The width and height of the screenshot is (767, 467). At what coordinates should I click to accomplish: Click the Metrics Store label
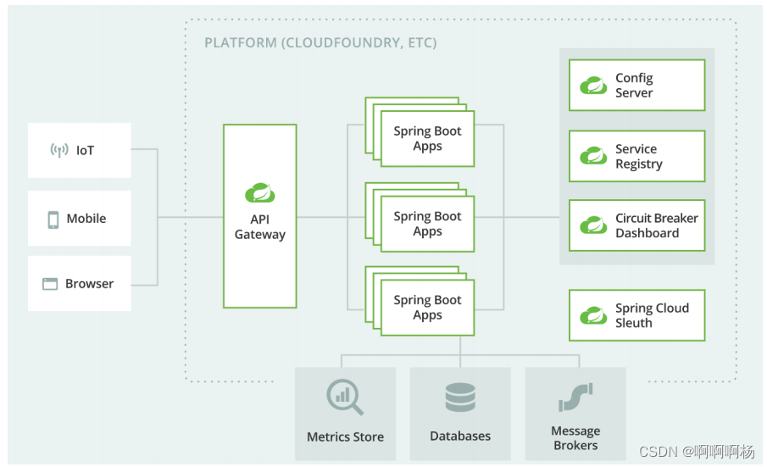click(x=345, y=436)
